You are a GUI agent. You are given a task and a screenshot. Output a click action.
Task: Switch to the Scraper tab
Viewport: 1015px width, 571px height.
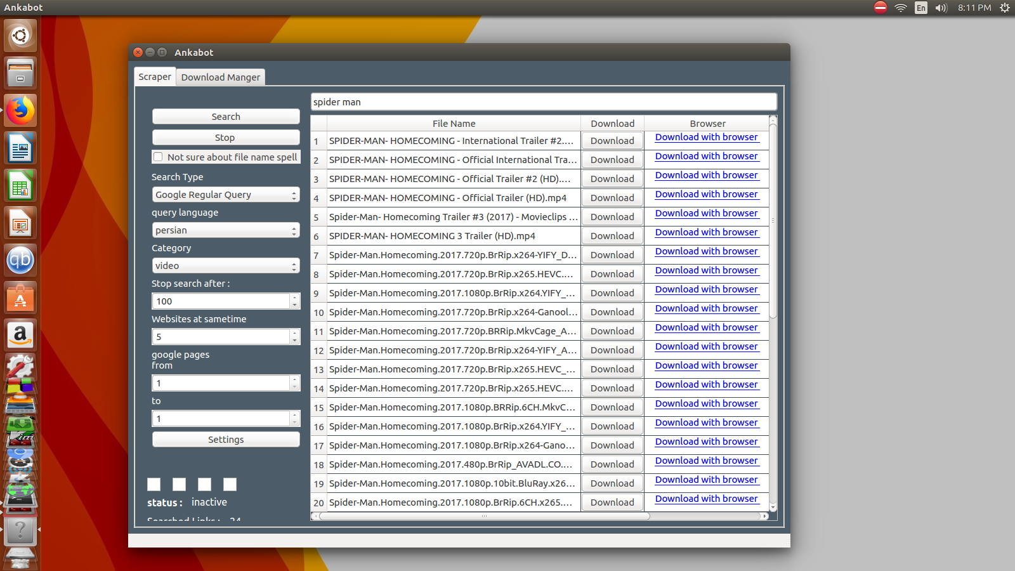coord(155,77)
